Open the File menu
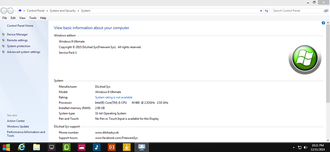330x152 pixels. [x=5, y=18]
